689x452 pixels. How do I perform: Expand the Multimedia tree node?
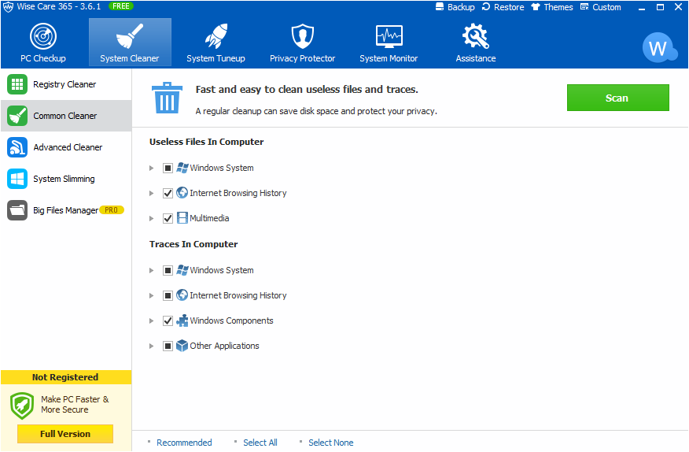tap(151, 218)
